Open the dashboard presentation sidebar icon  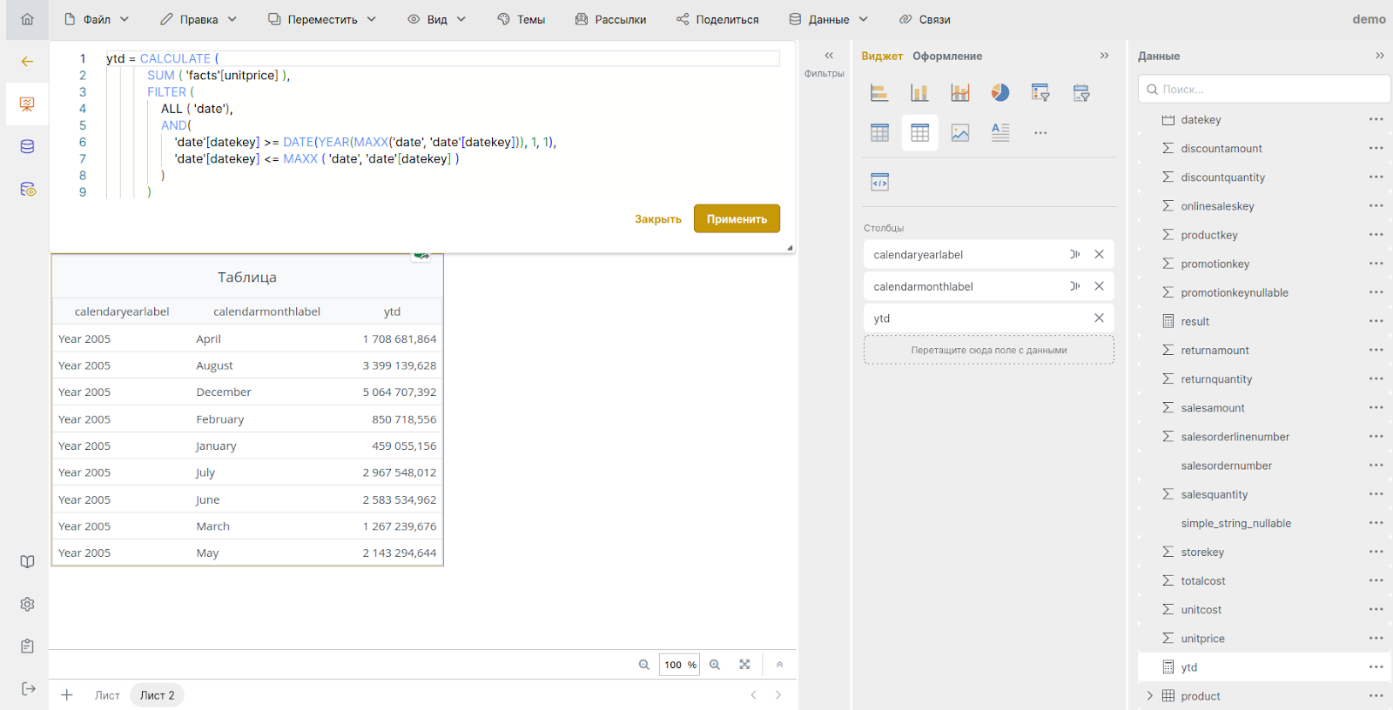coord(27,104)
